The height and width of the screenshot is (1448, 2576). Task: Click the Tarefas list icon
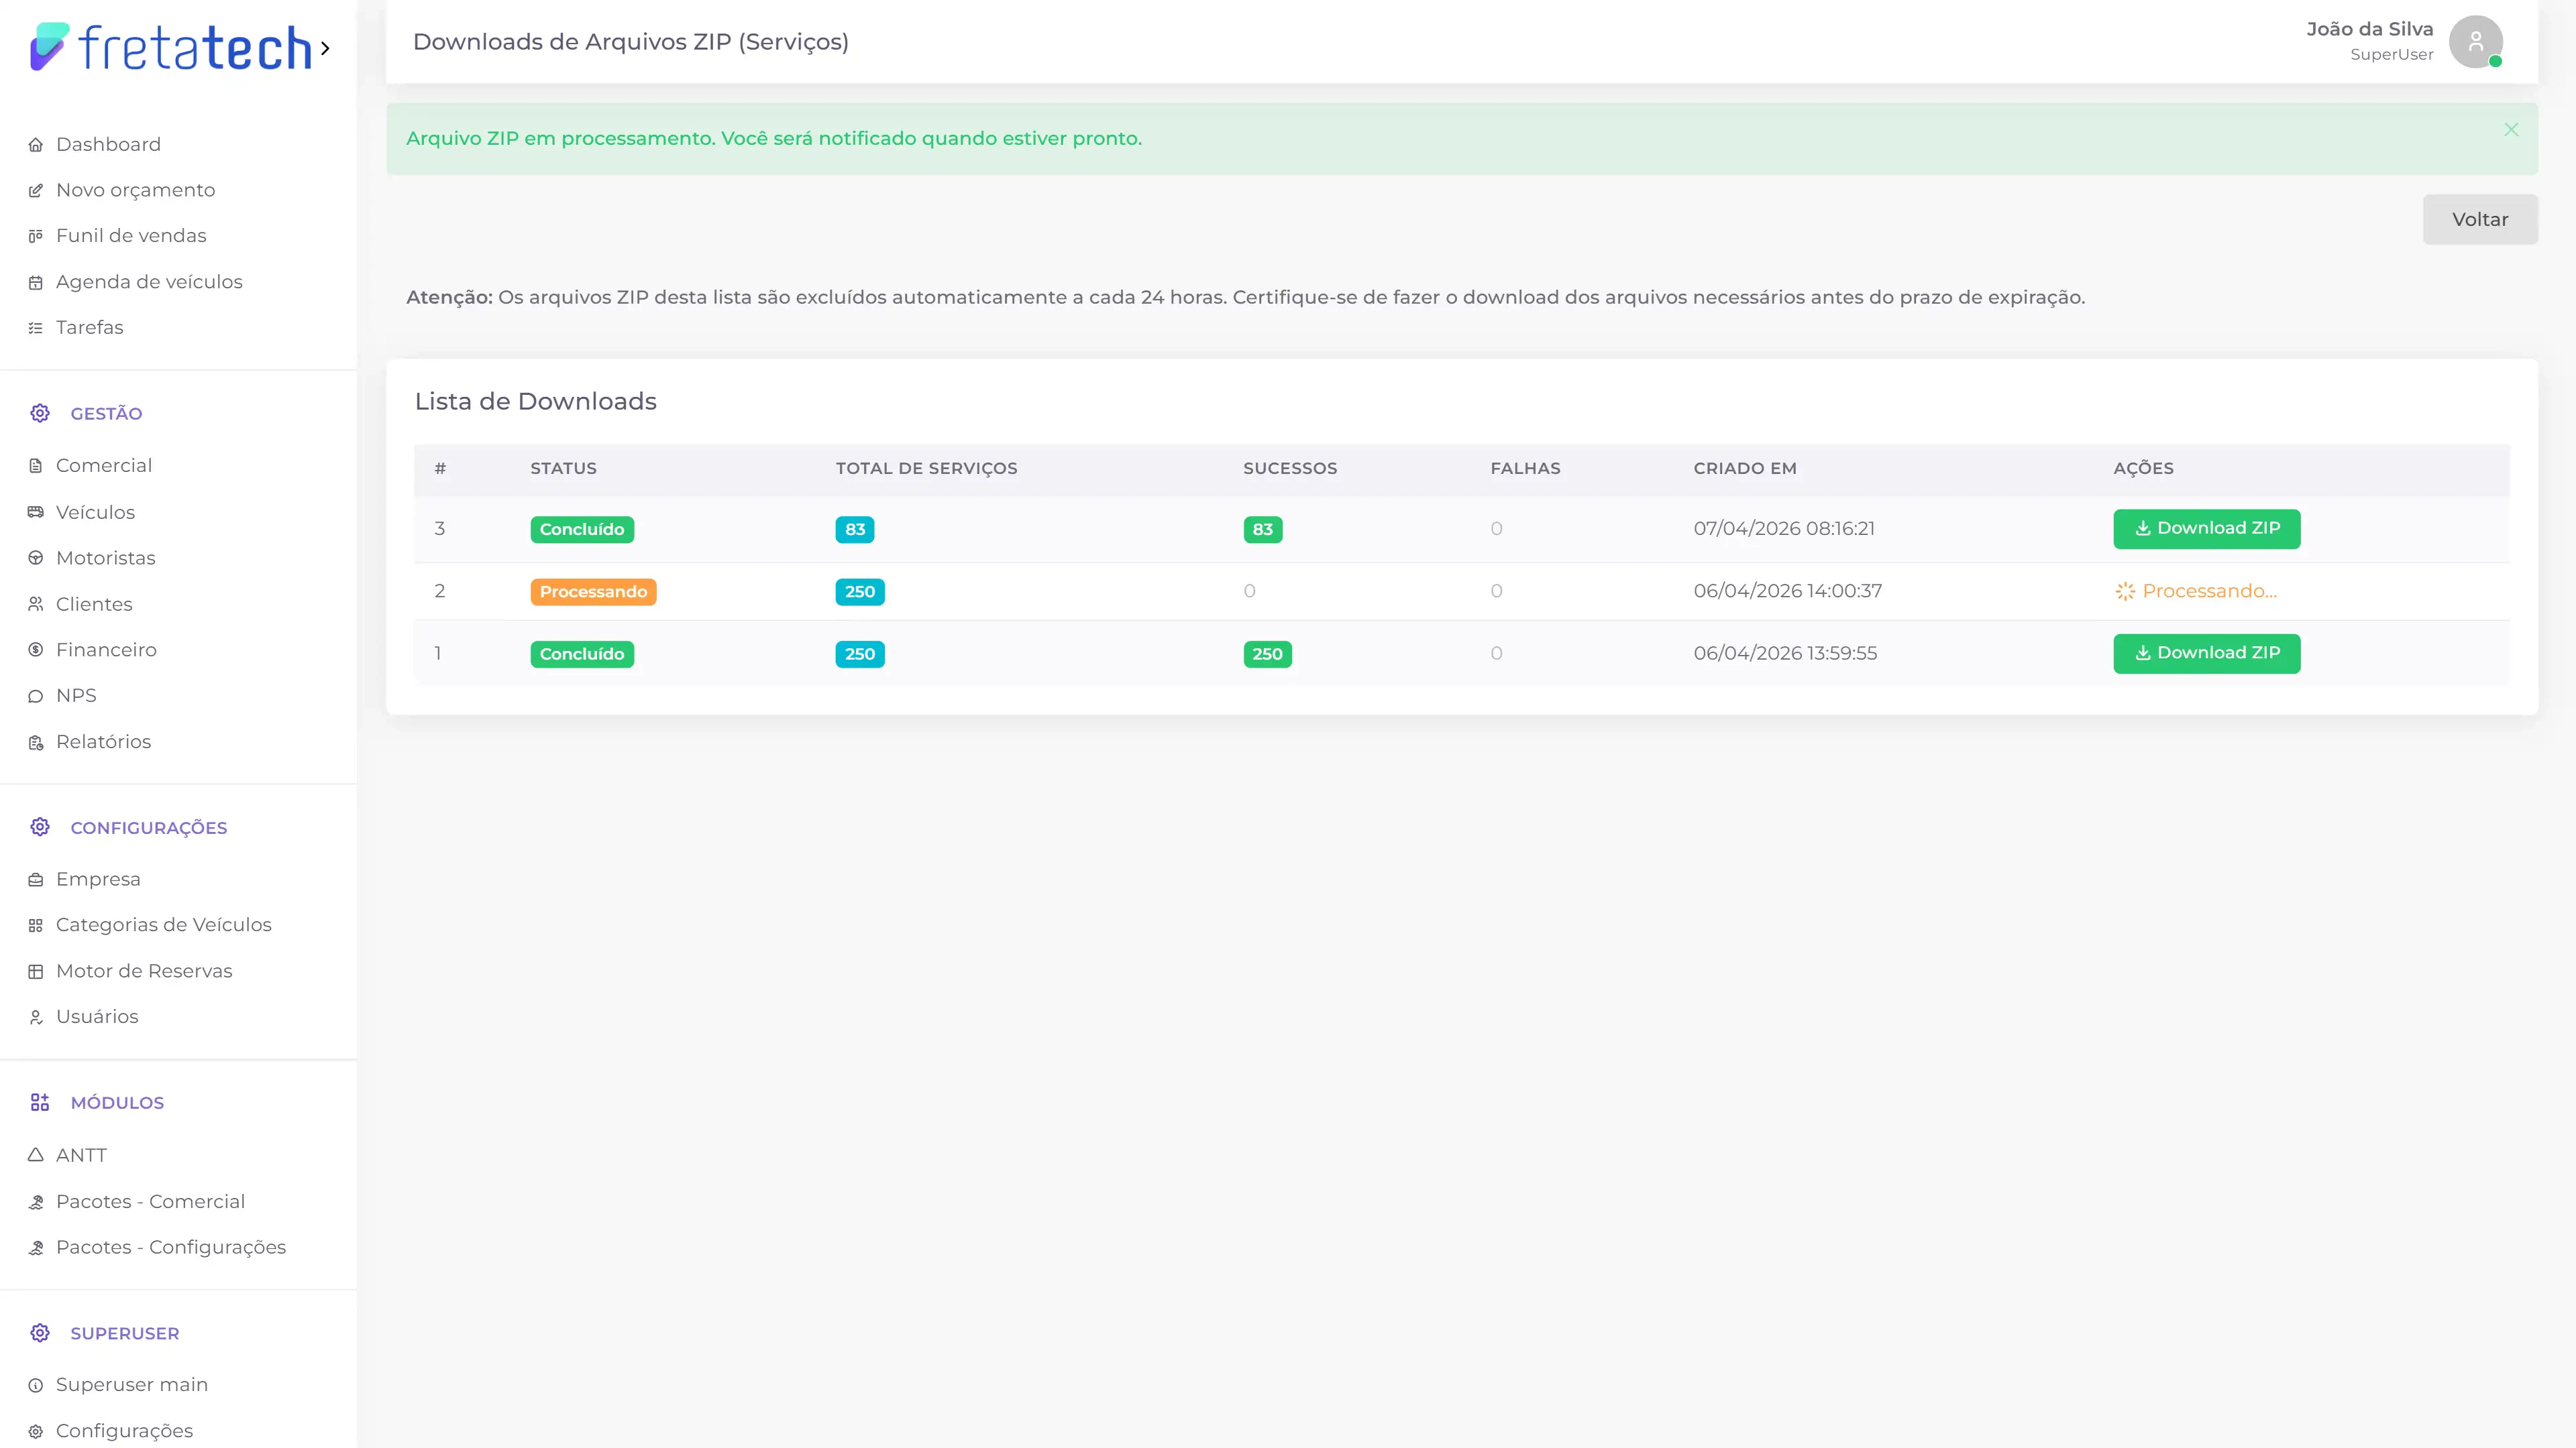[x=36, y=328]
